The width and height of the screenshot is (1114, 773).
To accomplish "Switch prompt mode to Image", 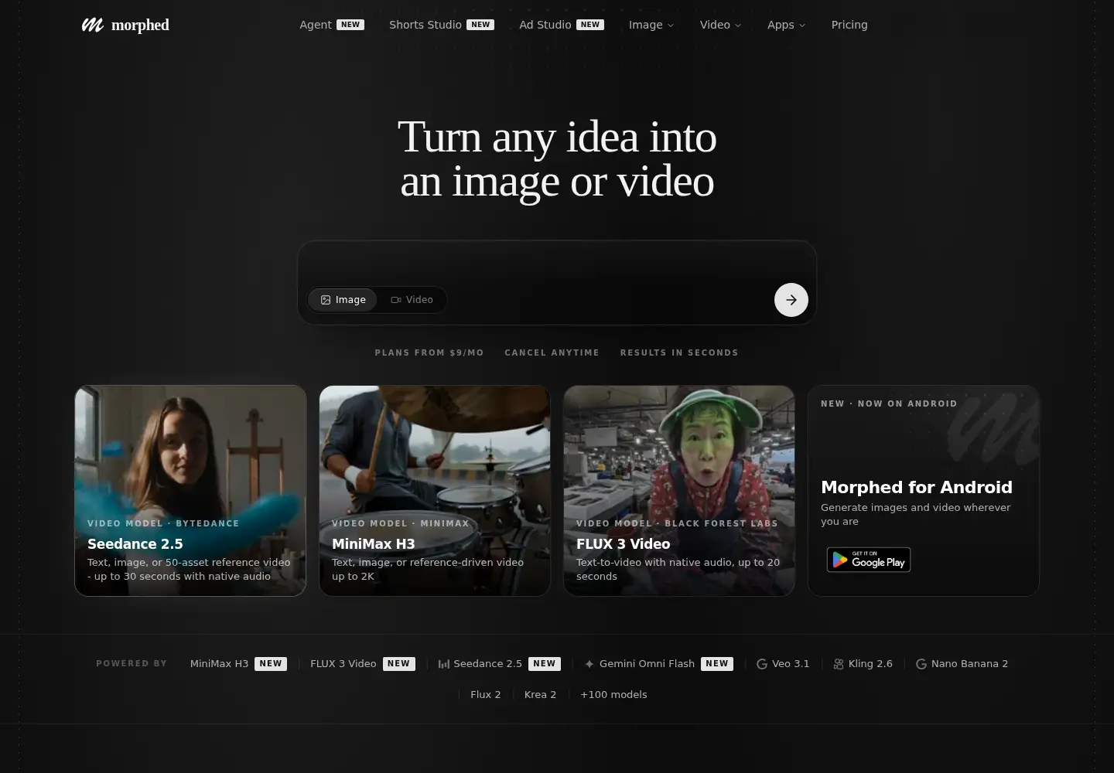I will click(x=343, y=300).
